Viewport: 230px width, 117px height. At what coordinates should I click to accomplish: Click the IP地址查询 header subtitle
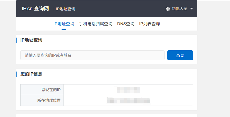click(x=65, y=9)
